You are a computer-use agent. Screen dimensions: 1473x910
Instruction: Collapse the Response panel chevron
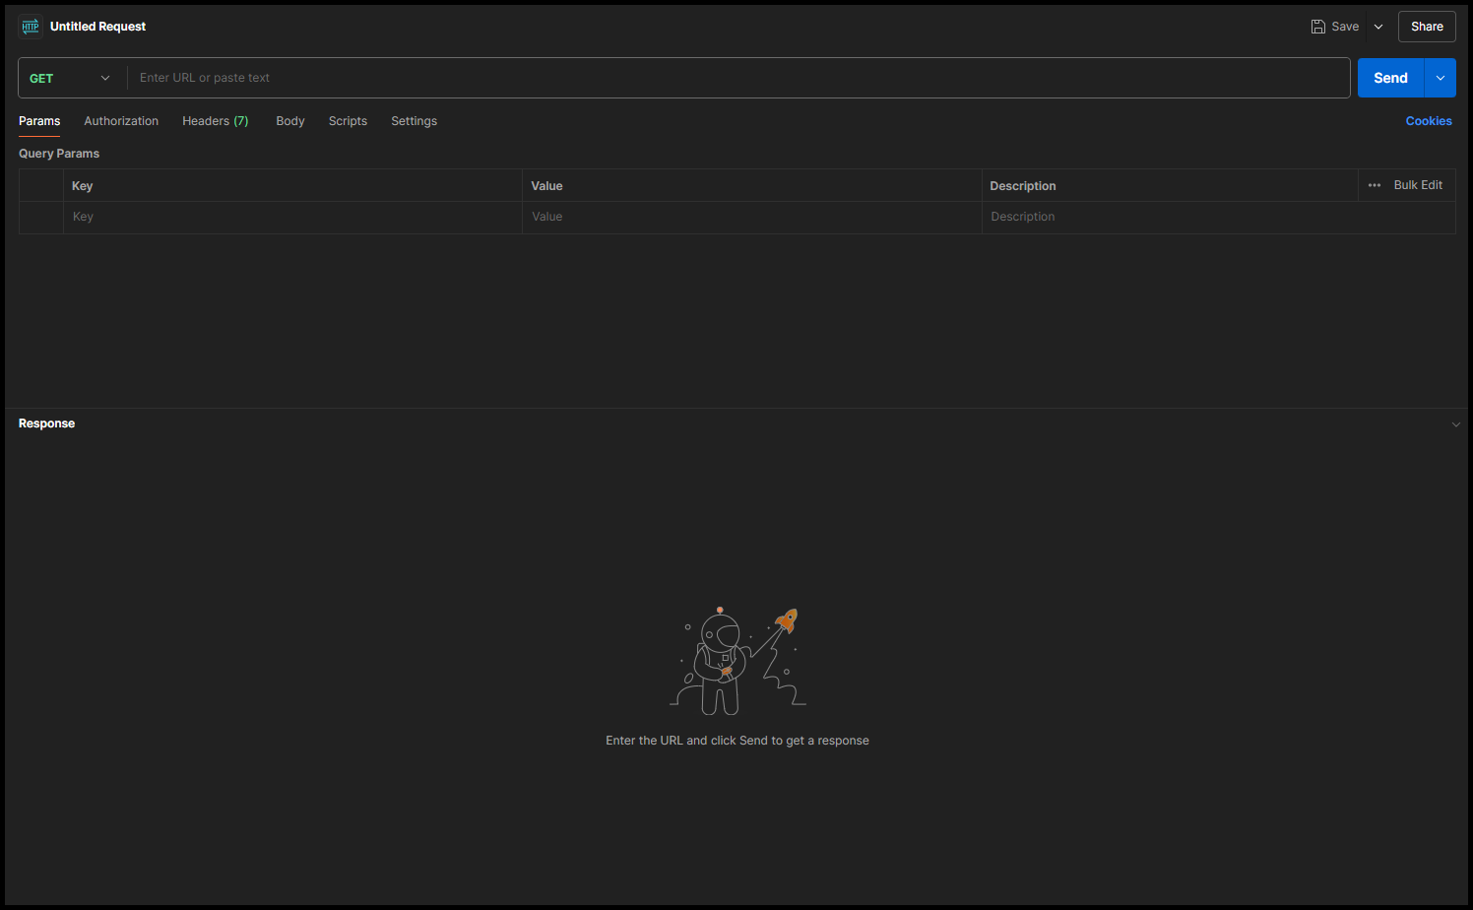[x=1456, y=424]
